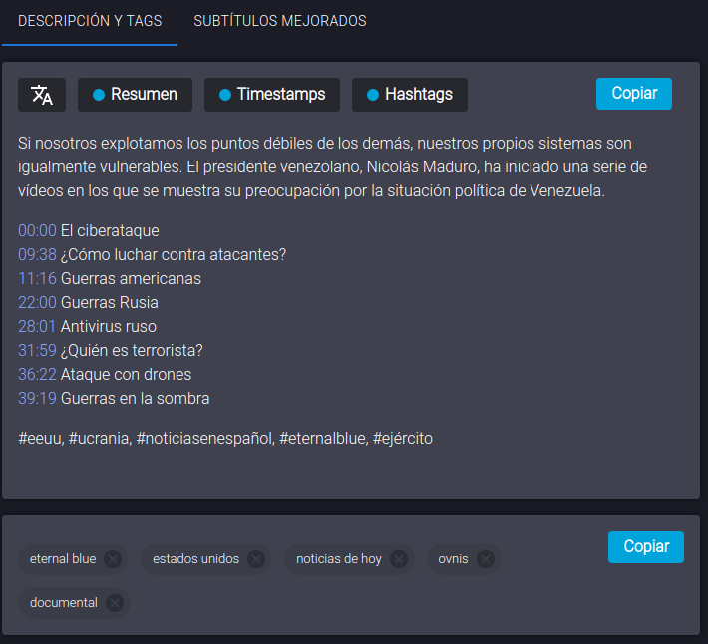Select the 'eternal blue' tag label
This screenshot has width=708, height=644.
(63, 559)
